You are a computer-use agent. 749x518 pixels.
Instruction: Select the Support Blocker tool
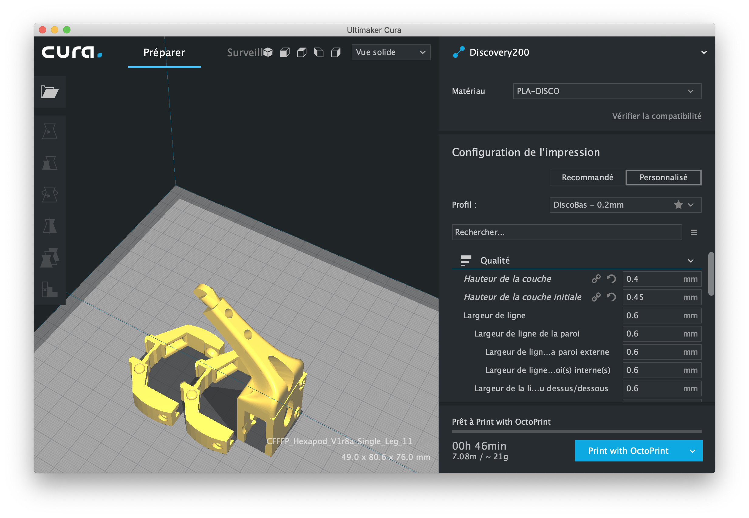(x=50, y=289)
